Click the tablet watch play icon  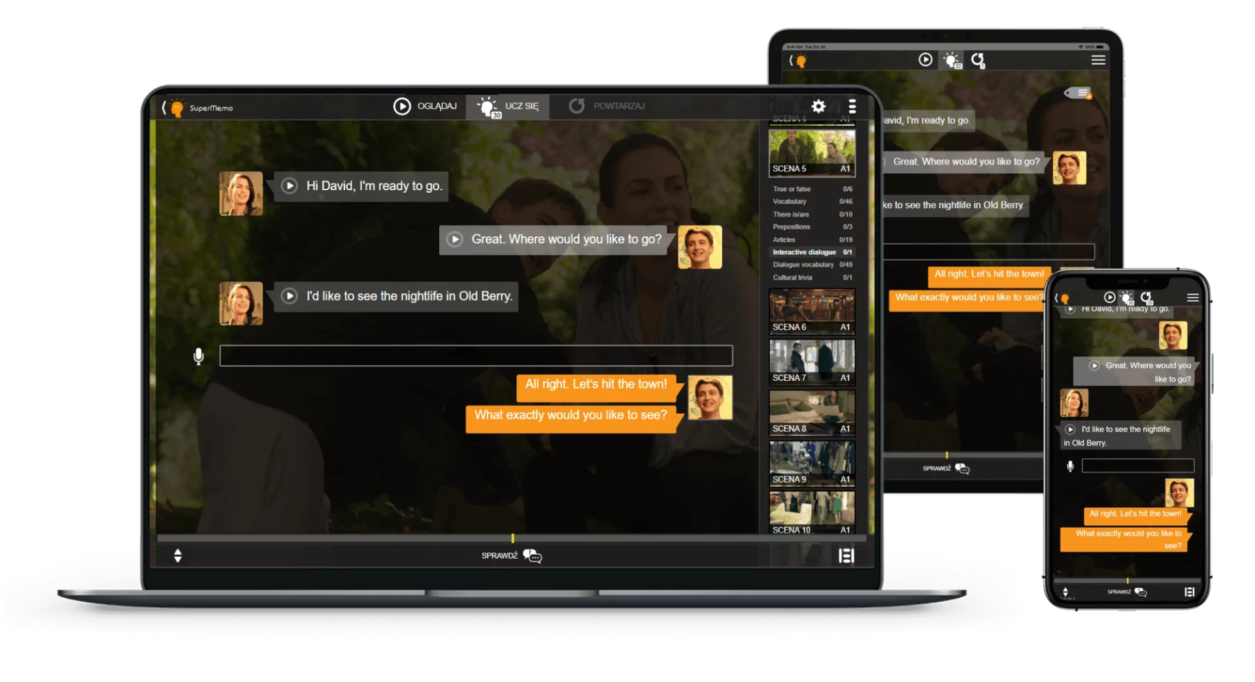point(926,60)
